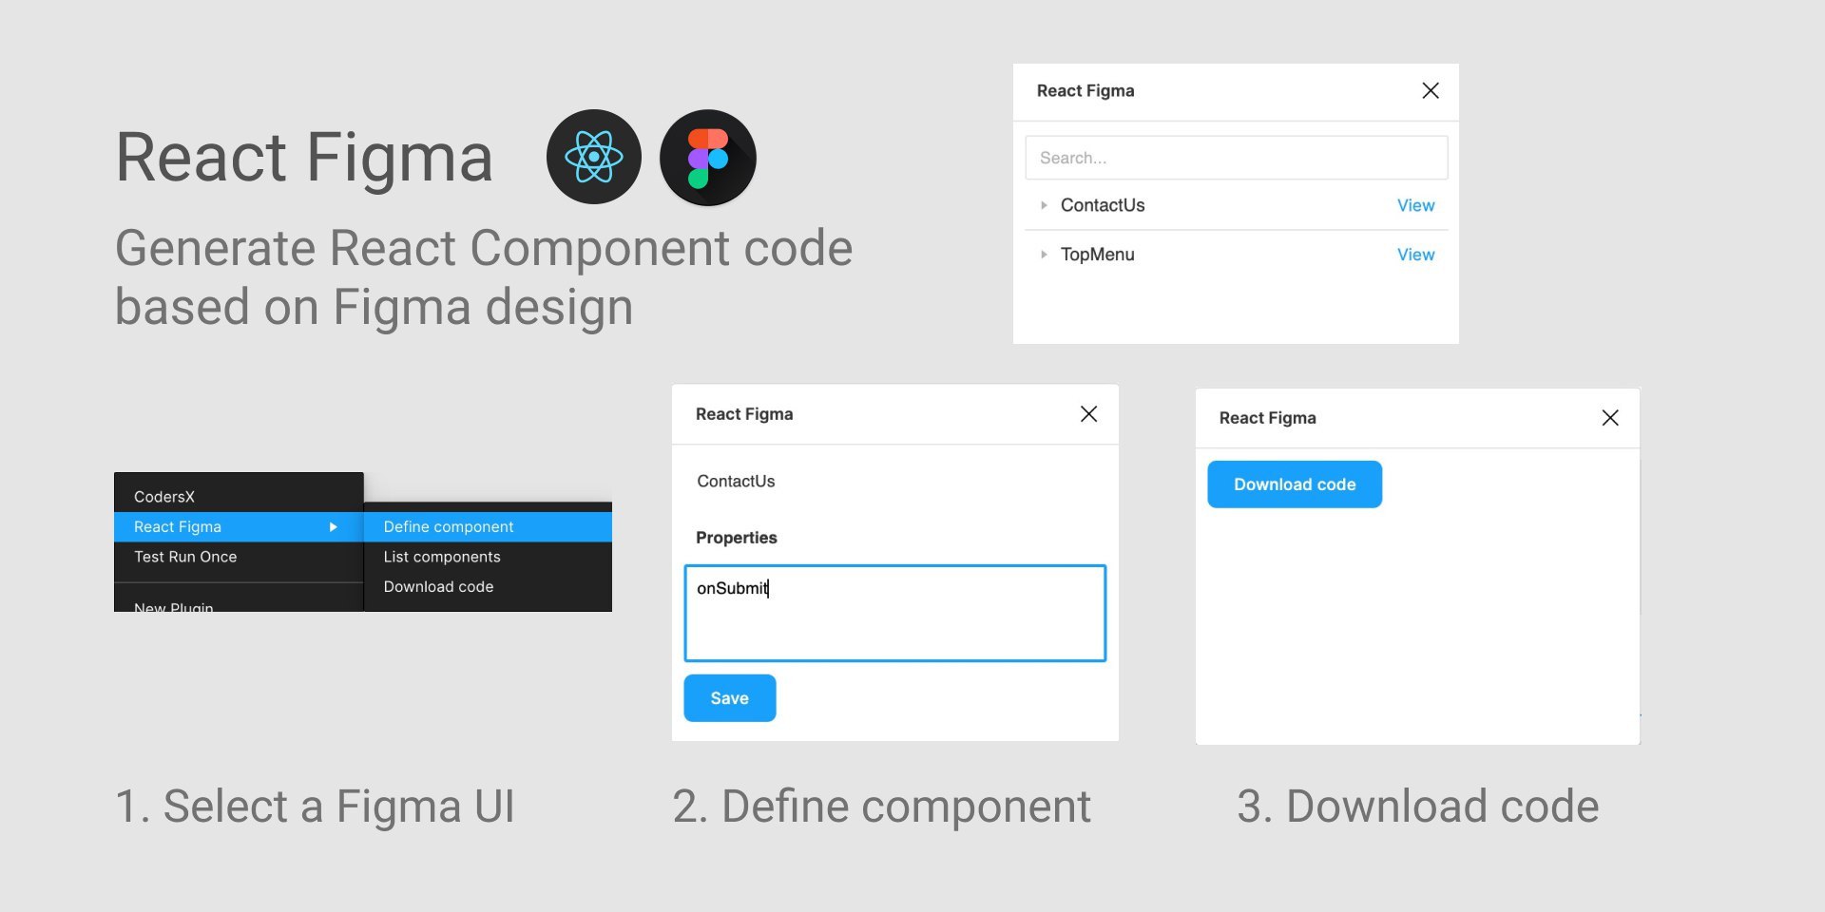This screenshot has height=912, width=1825.
Task: Click the React Figma title in define panel
Action: point(744,414)
